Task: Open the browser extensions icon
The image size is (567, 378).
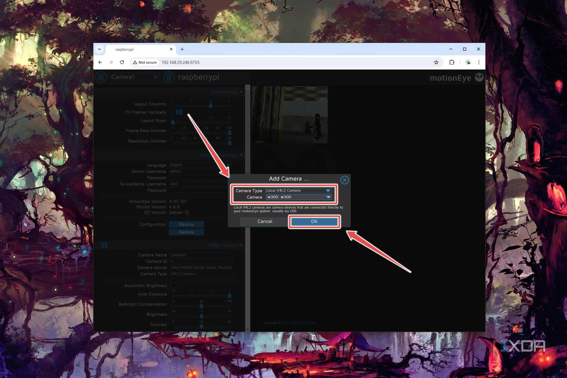Action: point(452,62)
